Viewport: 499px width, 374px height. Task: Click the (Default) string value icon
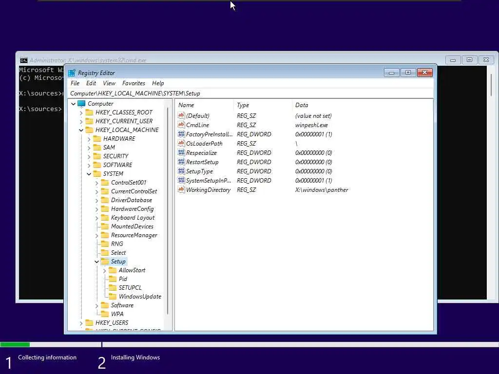point(181,115)
